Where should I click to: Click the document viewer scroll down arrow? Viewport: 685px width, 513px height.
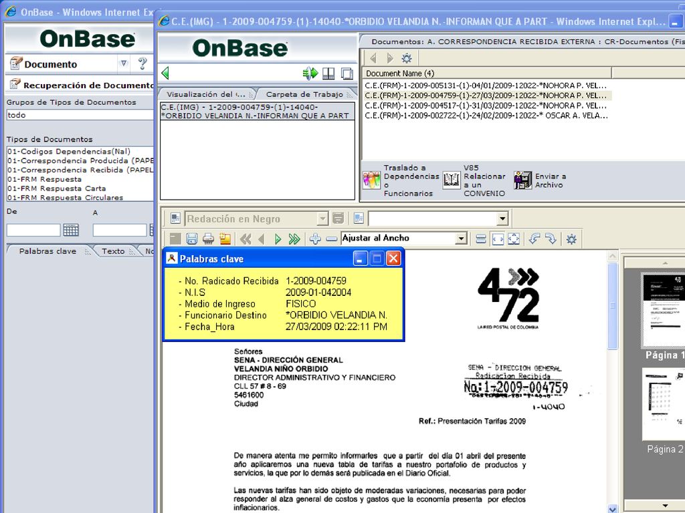(613, 508)
